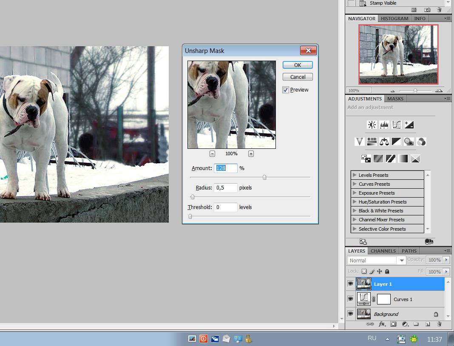Open the Normal blend mode dropdown
The height and width of the screenshot is (346, 454).
coord(377,260)
